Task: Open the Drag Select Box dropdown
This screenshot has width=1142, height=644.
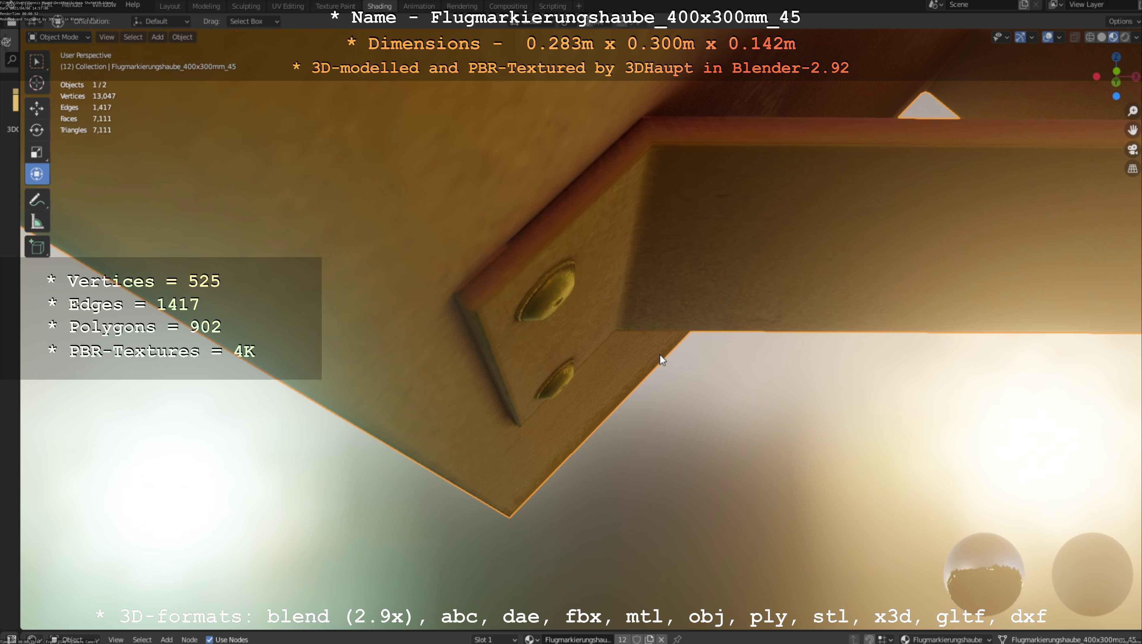Action: [253, 21]
